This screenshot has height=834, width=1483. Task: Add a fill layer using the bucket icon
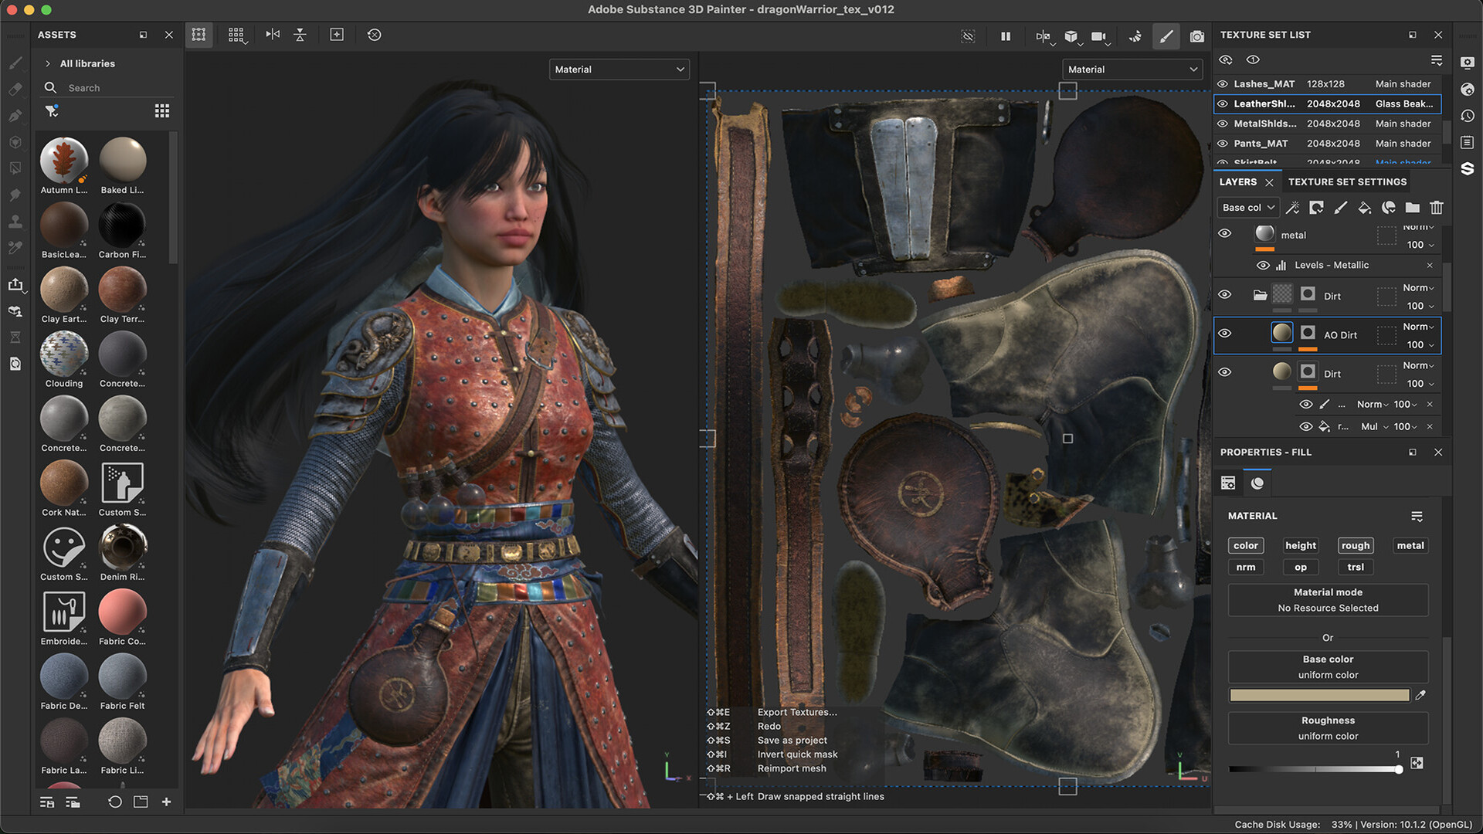pos(1364,207)
